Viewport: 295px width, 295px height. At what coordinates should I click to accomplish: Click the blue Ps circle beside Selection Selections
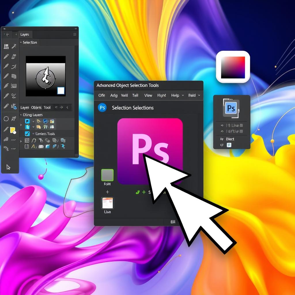tap(102, 108)
